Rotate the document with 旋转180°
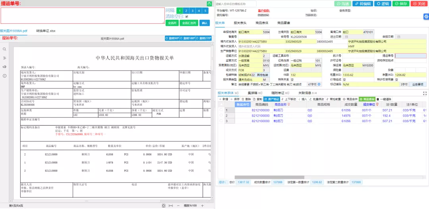Viewport: 429px width, 209px height. click(x=187, y=38)
